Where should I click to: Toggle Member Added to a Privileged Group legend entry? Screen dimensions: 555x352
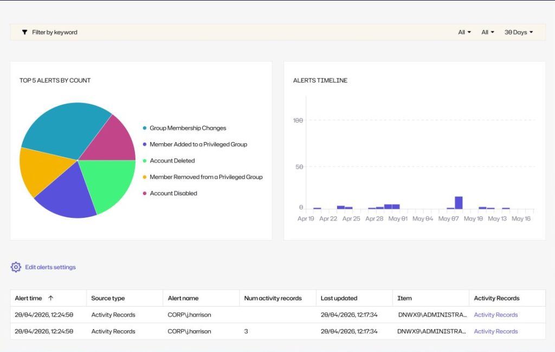tap(195, 144)
